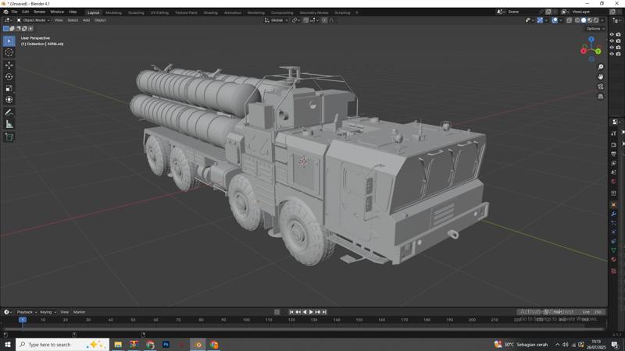Open File Explorer from the taskbar
Screen dimensions: 625x351
[118, 345]
